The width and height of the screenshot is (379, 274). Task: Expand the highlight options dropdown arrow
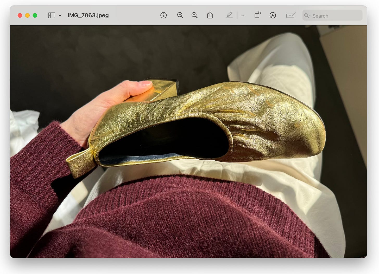[243, 16]
